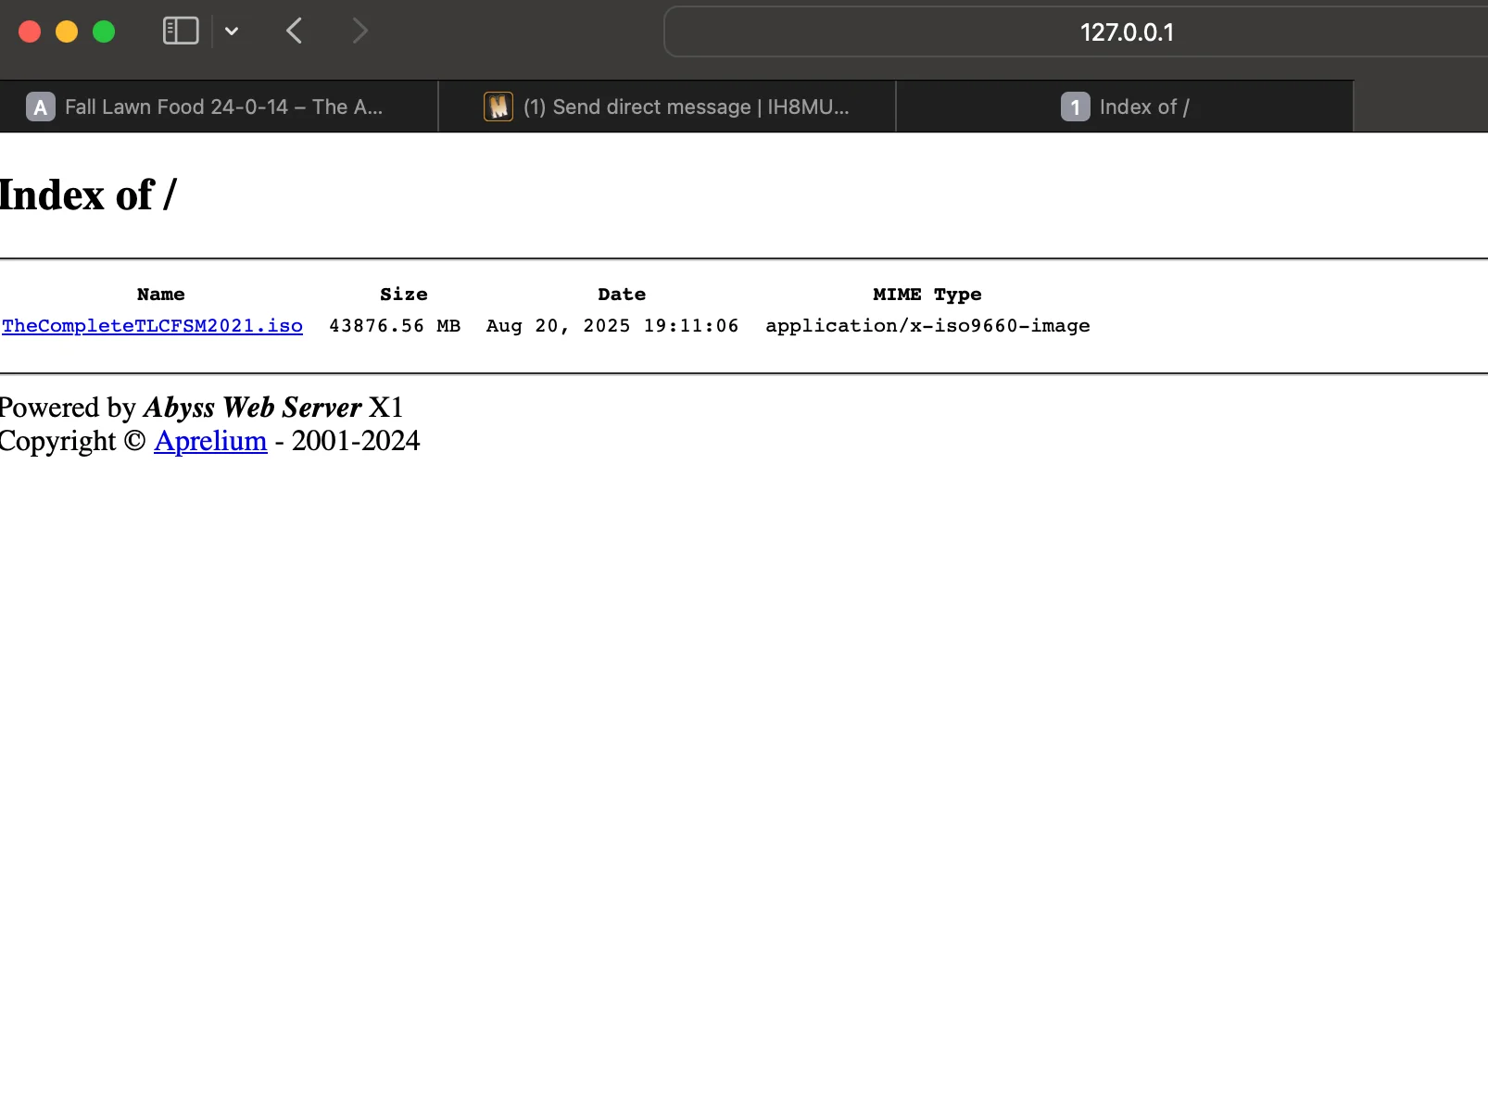Image resolution: width=1488 pixels, height=1093 pixels.
Task: Click the orange favicon on Send direct message tab
Action: tap(498, 107)
